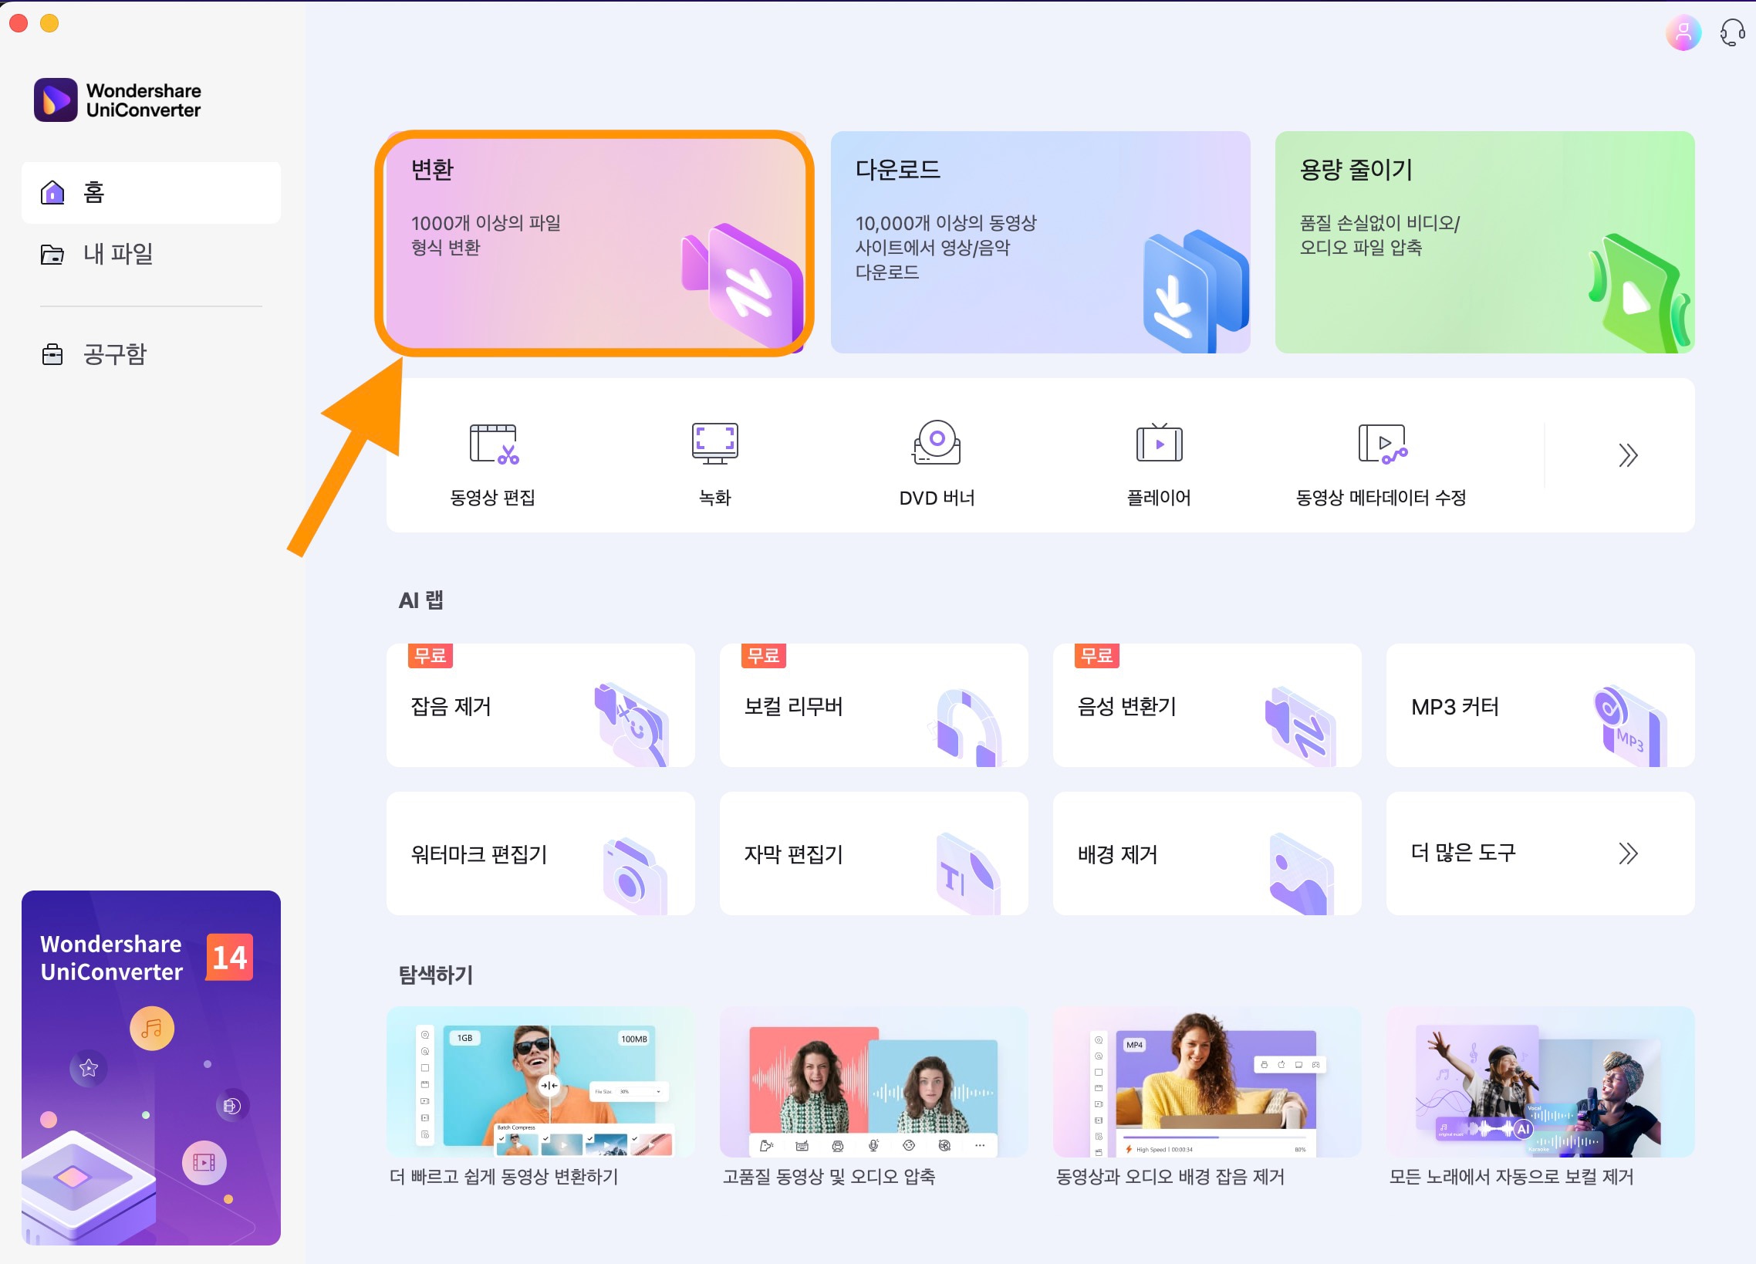Image resolution: width=1756 pixels, height=1264 pixels.
Task: Open the headset support icon
Action: 1732,32
